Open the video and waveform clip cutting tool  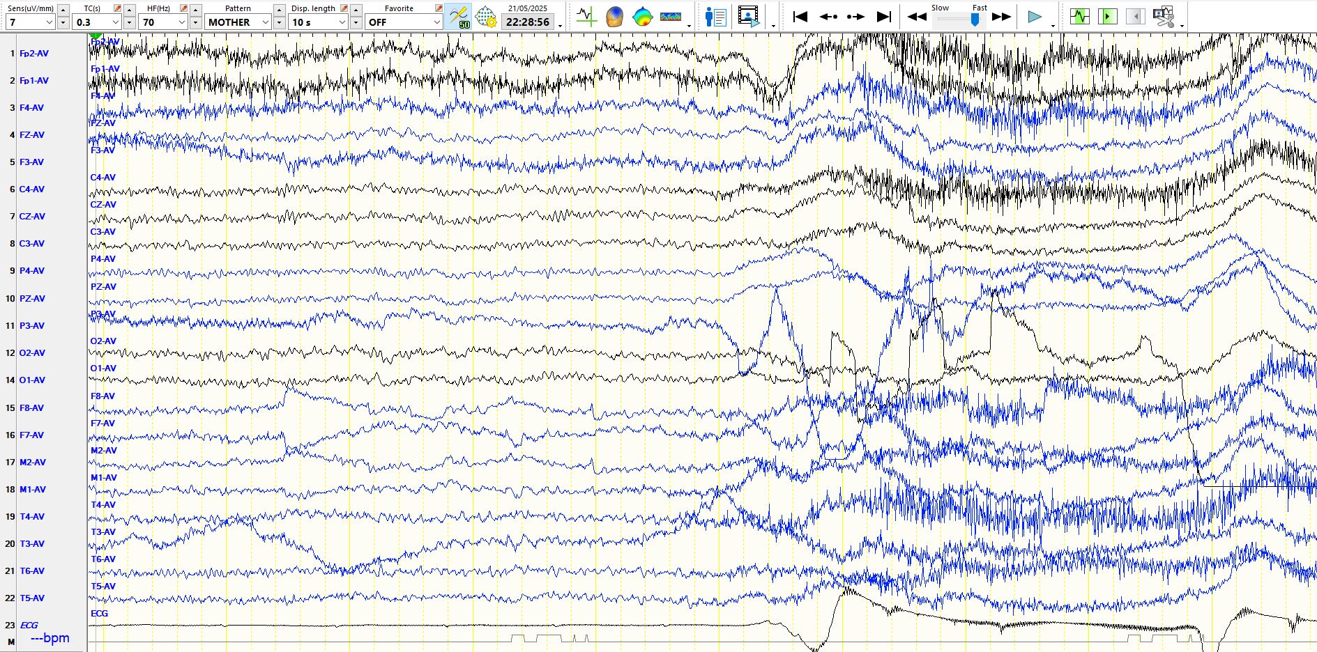1164,16
